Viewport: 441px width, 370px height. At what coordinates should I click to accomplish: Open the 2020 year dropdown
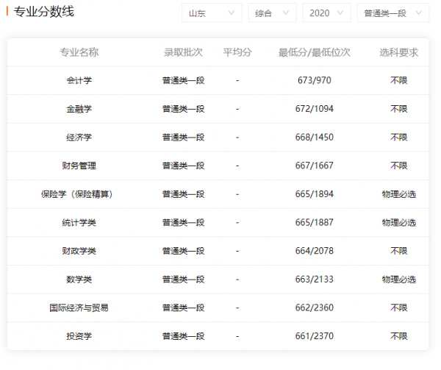coord(326,13)
